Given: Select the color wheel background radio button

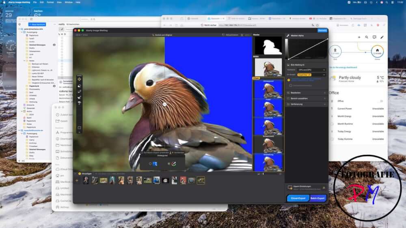Looking at the screenshot, I should (x=169, y=163).
